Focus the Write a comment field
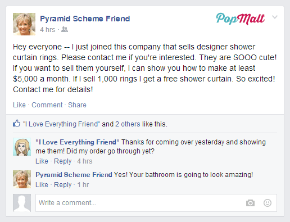 tap(156, 203)
